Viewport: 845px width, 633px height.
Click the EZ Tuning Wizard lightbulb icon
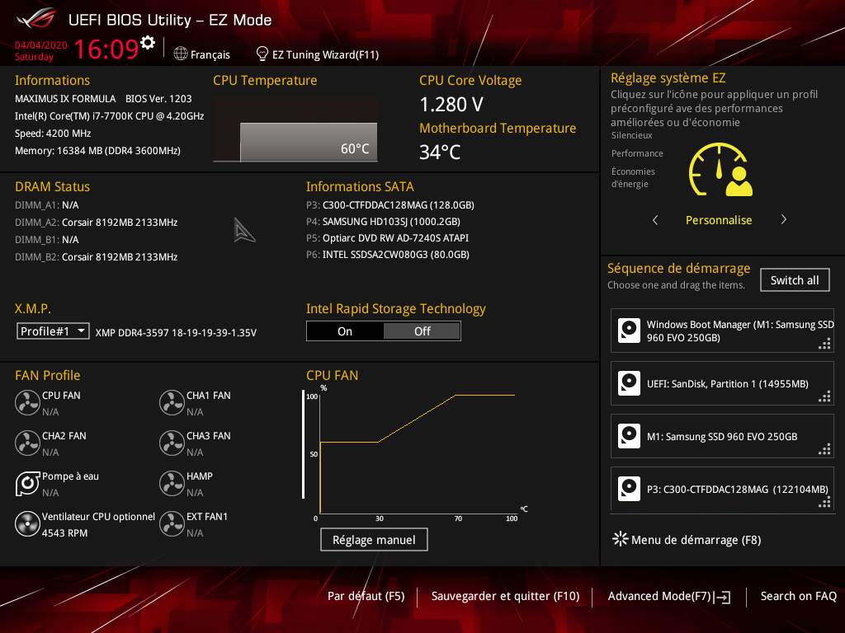tap(262, 54)
